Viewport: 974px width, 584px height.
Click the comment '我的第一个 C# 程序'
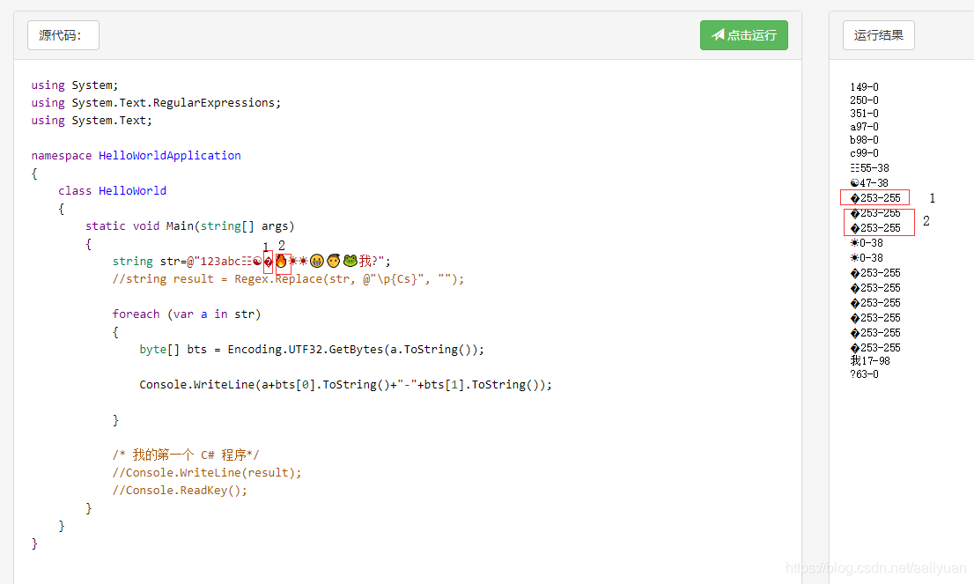pos(186,455)
